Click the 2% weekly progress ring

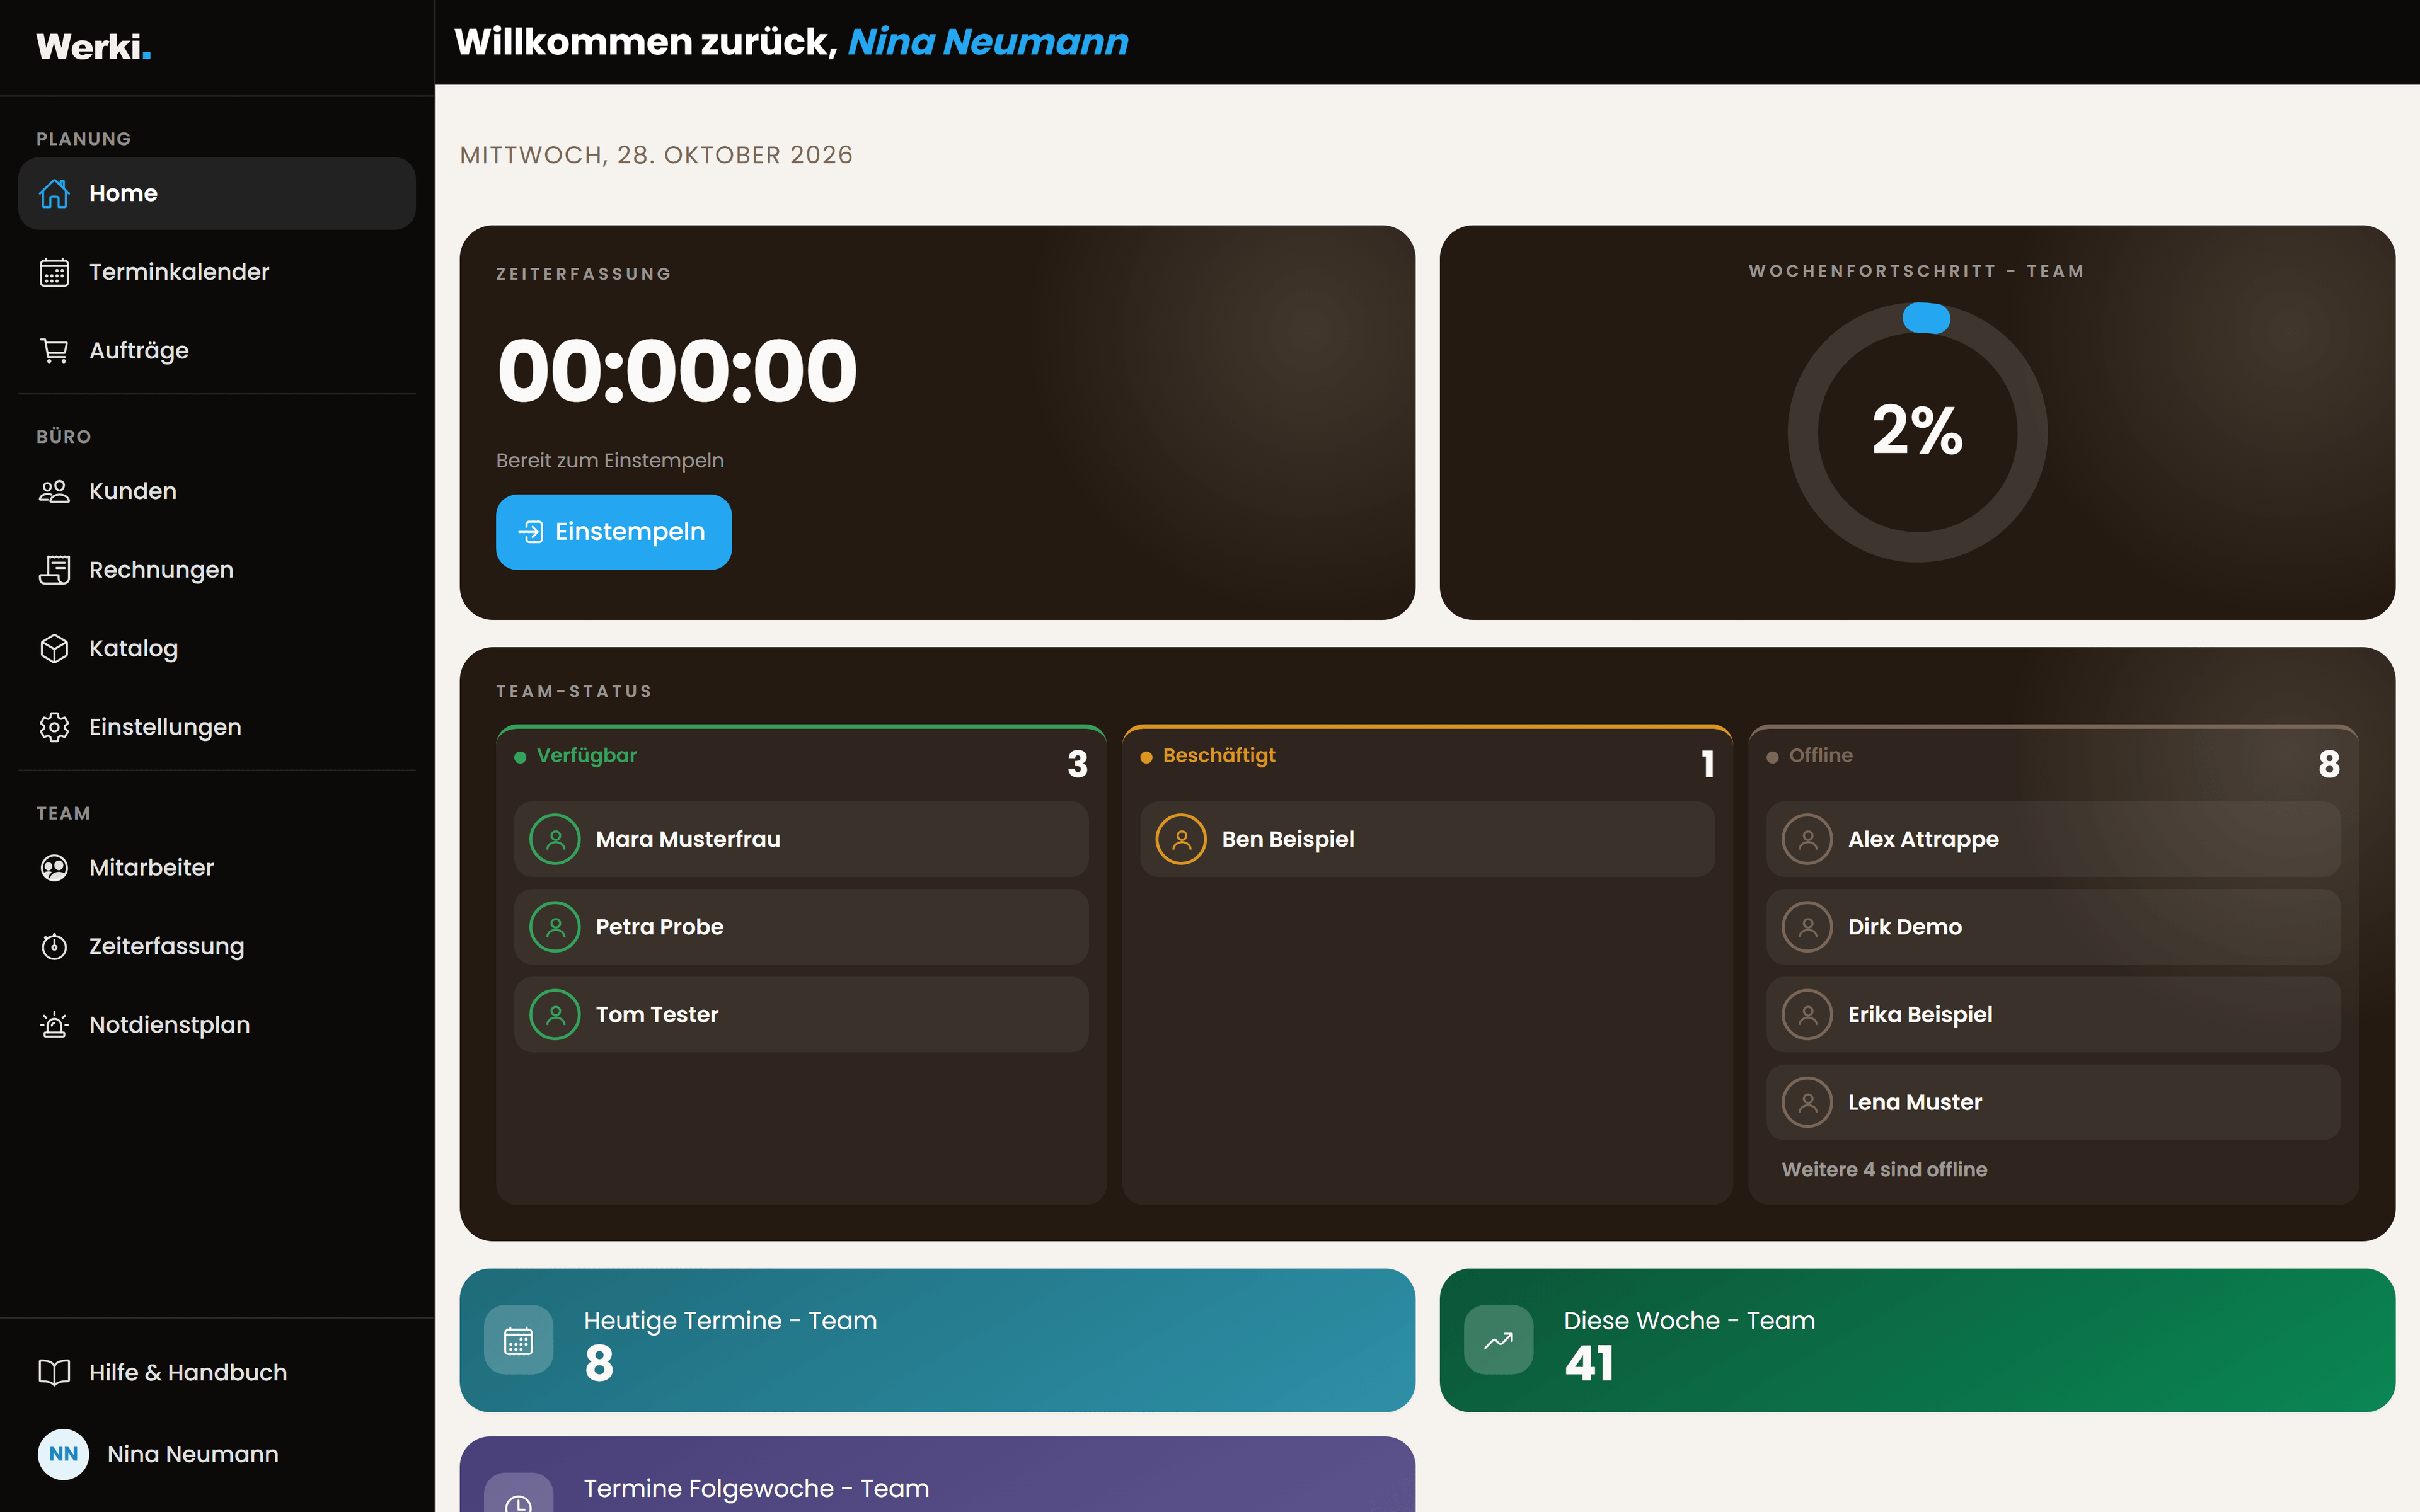tap(1917, 432)
